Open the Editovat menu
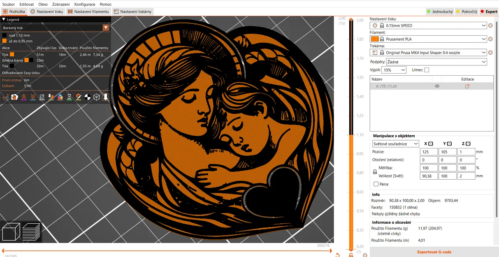The height and width of the screenshot is (257, 499). pyautogui.click(x=27, y=4)
